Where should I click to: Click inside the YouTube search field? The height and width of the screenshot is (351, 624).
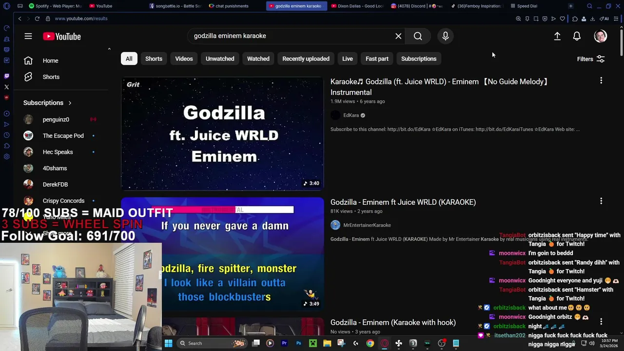(x=292, y=36)
